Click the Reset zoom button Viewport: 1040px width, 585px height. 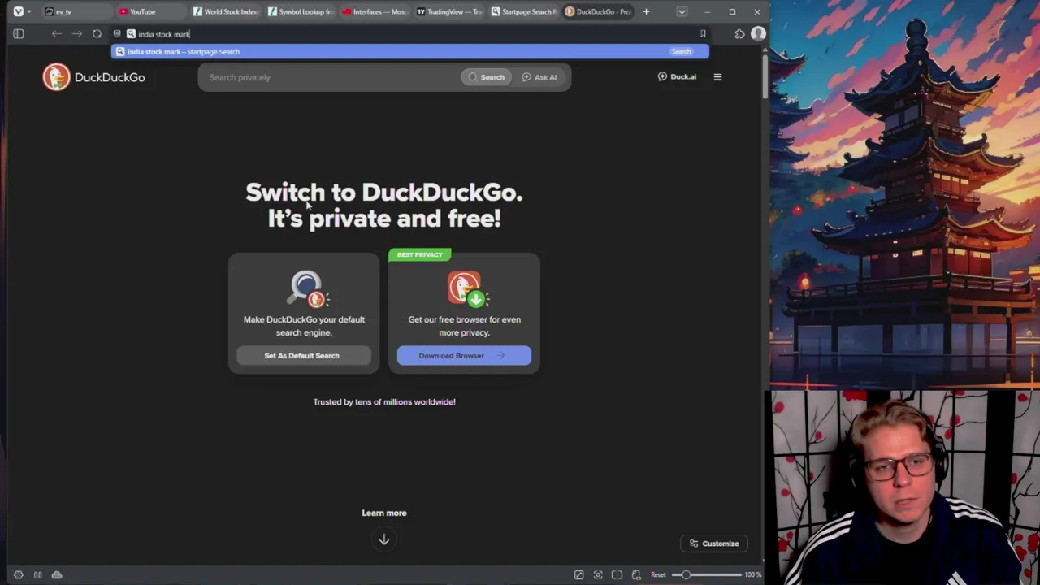pos(658,575)
